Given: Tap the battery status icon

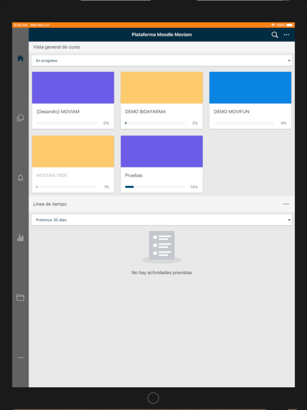Looking at the screenshot, I should point(290,25).
